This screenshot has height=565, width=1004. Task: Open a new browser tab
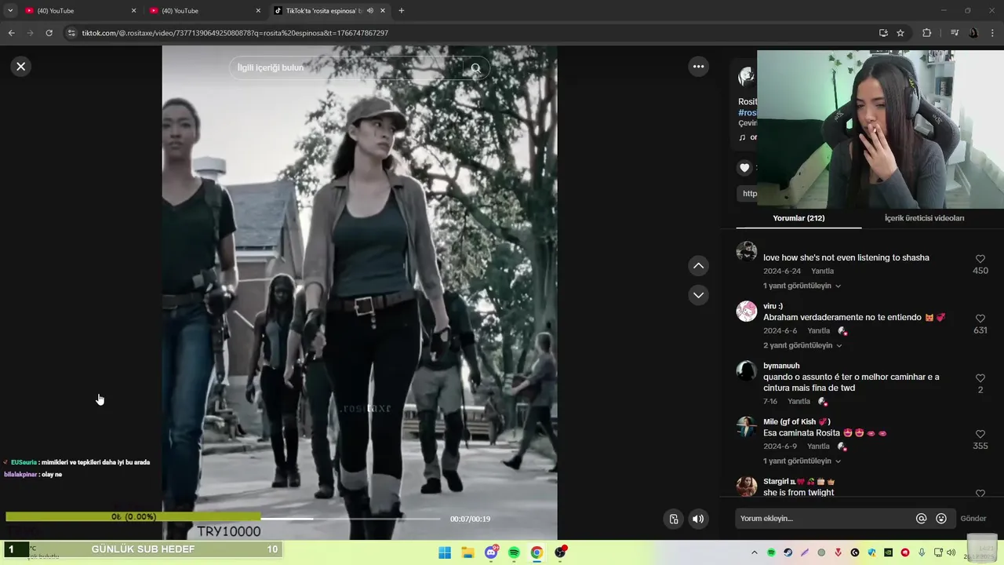(x=402, y=11)
